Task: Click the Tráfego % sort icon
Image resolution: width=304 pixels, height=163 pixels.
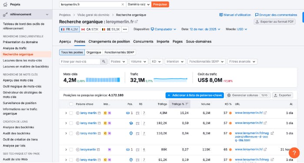Action: (x=187, y=104)
